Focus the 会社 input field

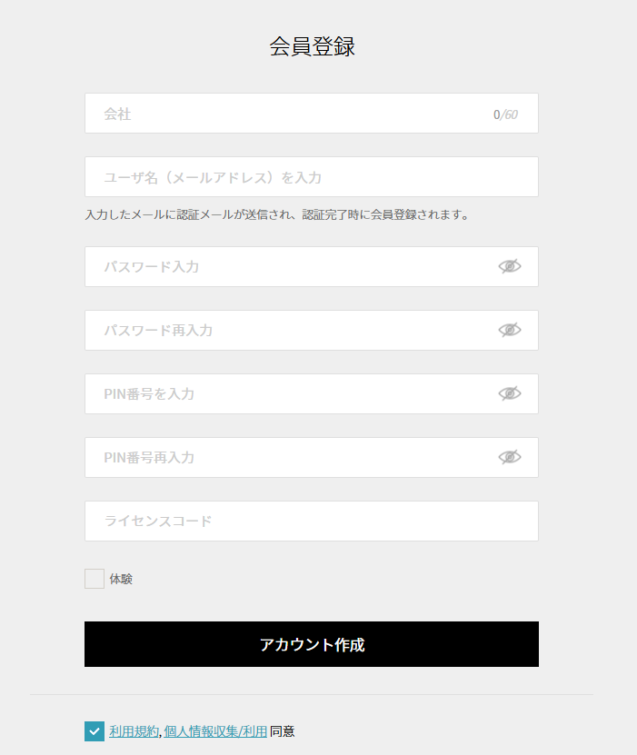[291, 114]
